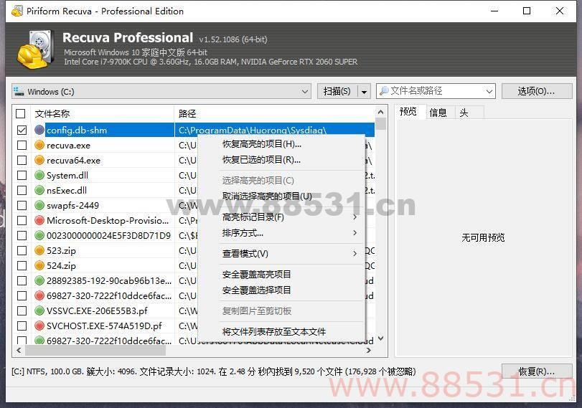Click green status icon for 28892385-192-90cab96b13e
Image resolution: width=582 pixels, height=408 pixels.
pyautogui.click(x=39, y=280)
